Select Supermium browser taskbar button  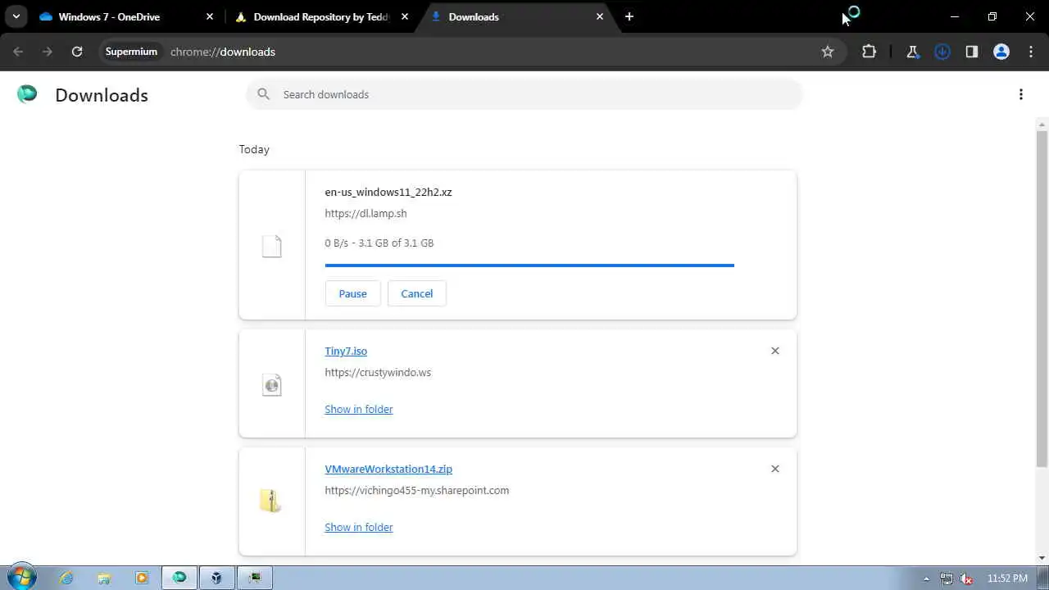(179, 578)
